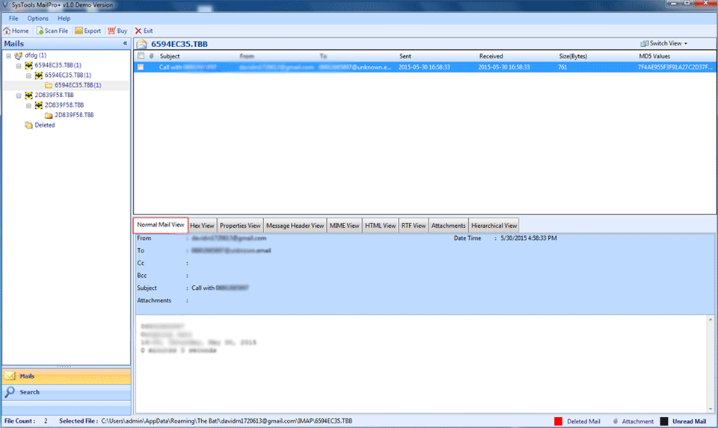
Task: Collapse the dfdg (1) tree node
Action: coord(9,55)
